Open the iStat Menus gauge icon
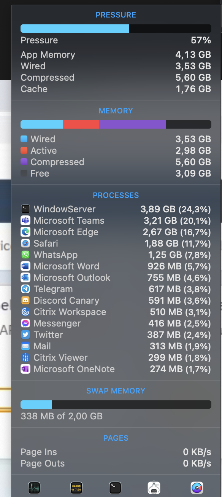Image resolution: width=222 pixels, height=497 pixels. pos(197,487)
